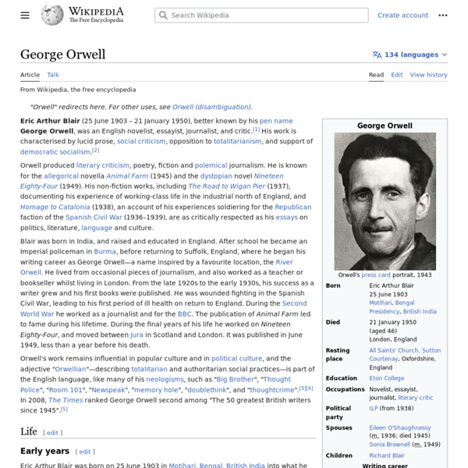Open literary critic link in infobox
The height and width of the screenshot is (468, 468).
pos(416,398)
